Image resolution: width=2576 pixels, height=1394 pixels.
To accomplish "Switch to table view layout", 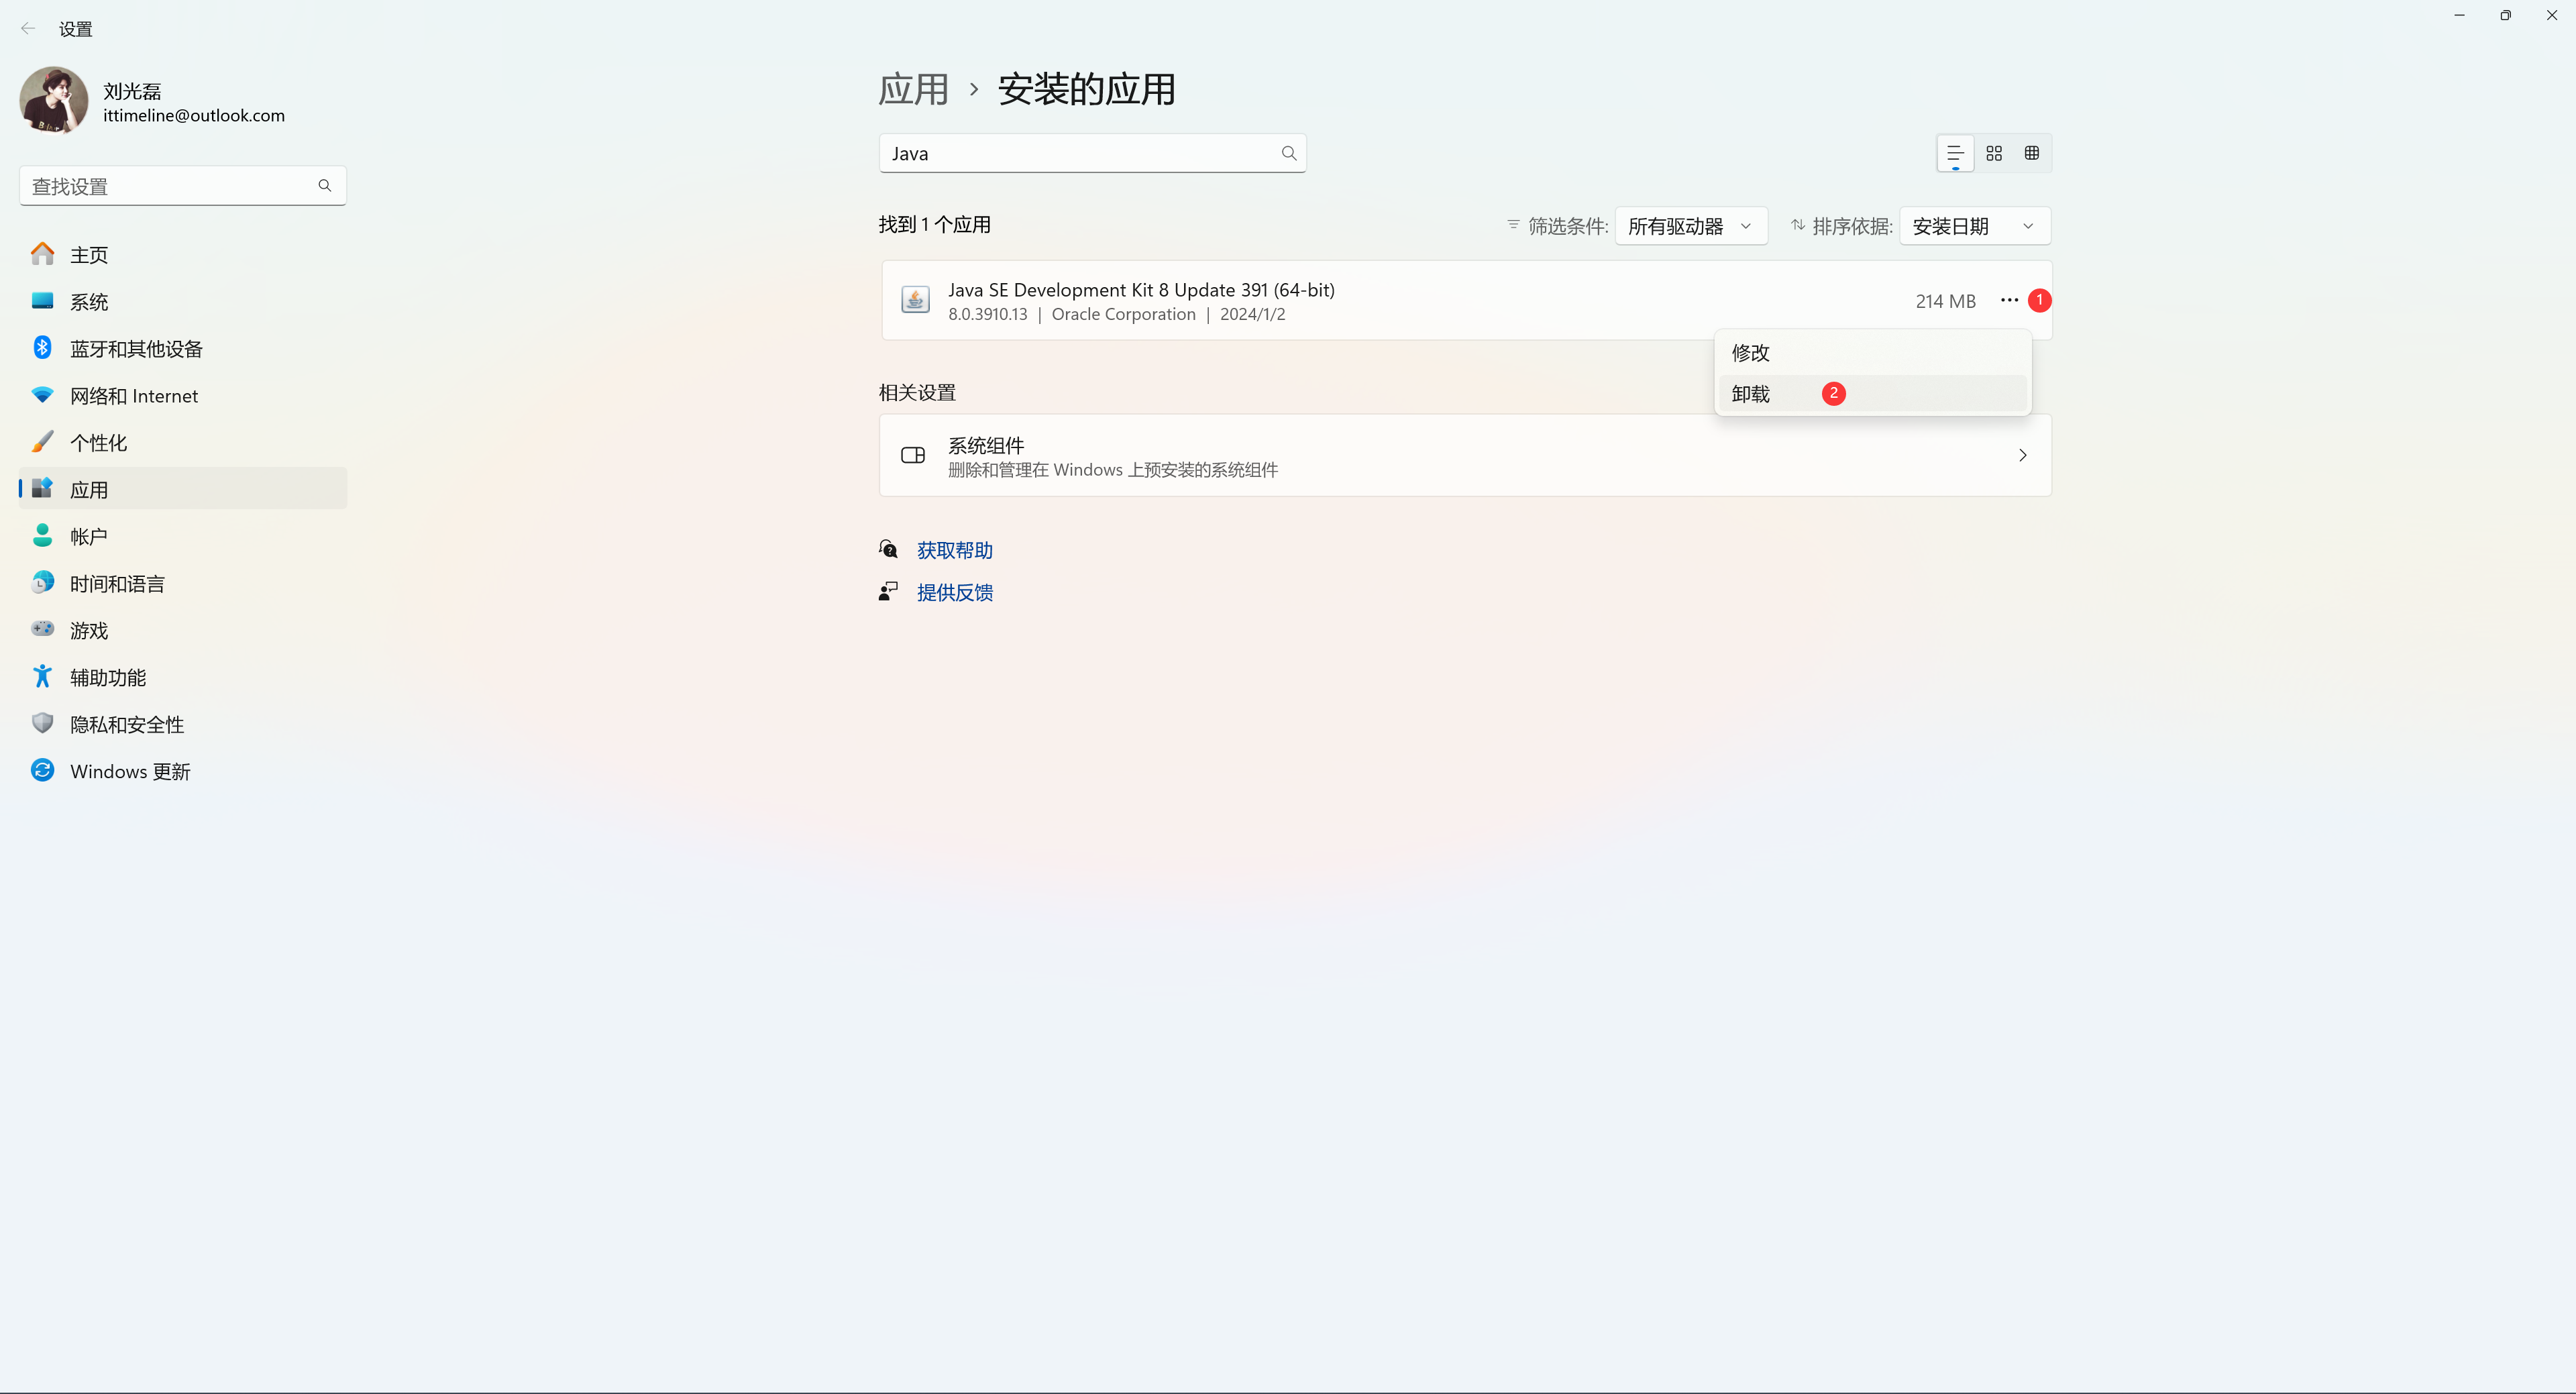I will click(x=2032, y=153).
